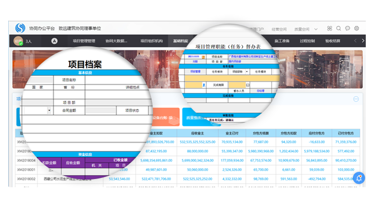
Task: Open value 87,432,195.00
Action: pos(156,151)
